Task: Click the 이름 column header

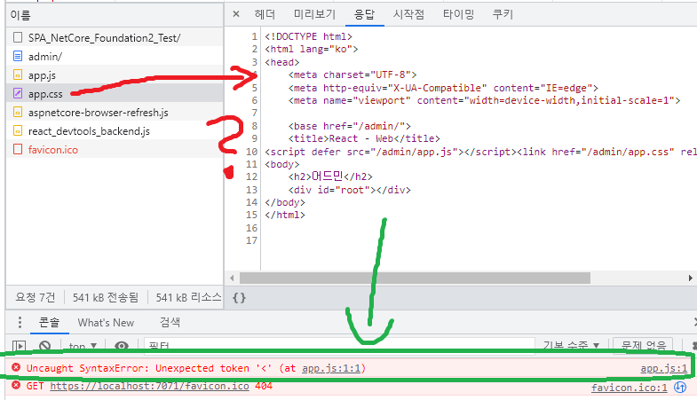Action: 115,15
